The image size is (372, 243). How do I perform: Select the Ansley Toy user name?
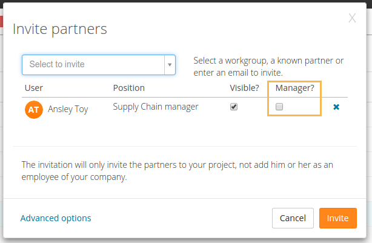point(68,110)
